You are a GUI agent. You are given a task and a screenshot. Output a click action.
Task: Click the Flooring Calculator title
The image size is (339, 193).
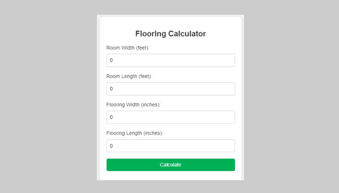[171, 33]
